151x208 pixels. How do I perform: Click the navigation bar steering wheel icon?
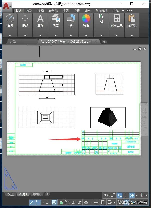(144, 111)
